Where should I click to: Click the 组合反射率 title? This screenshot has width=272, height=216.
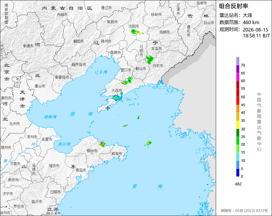[233, 6]
